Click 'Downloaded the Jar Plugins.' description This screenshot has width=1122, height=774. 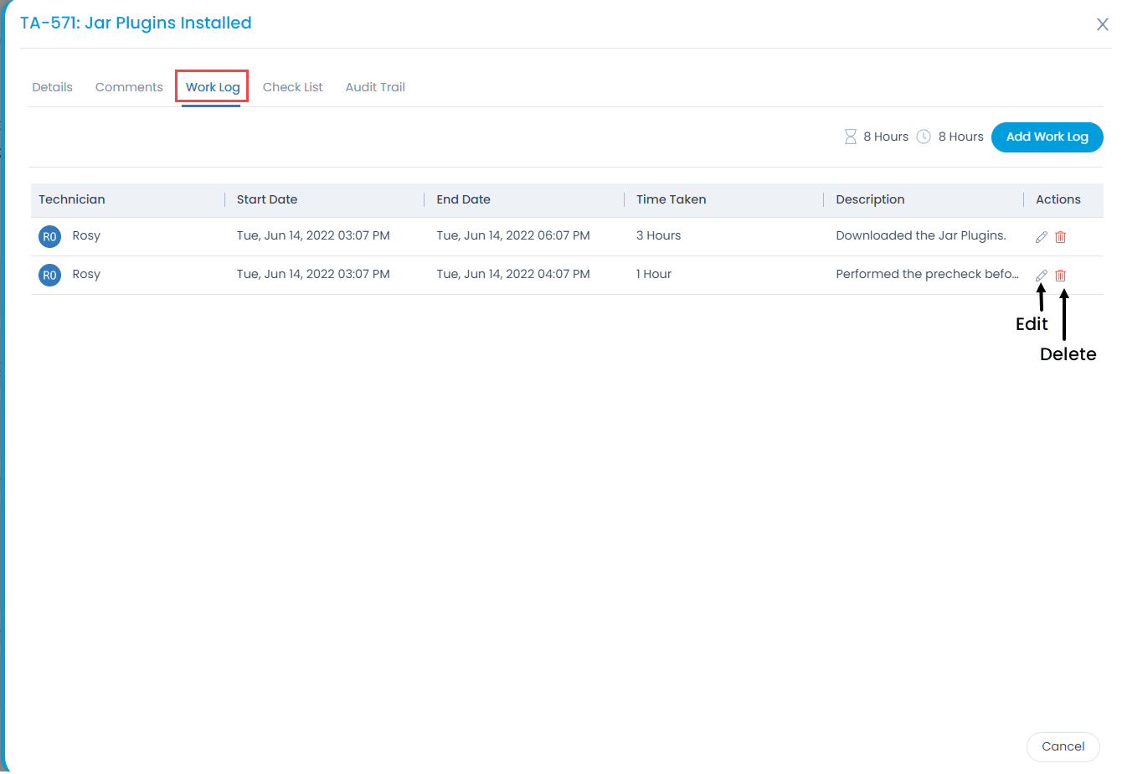click(x=921, y=235)
